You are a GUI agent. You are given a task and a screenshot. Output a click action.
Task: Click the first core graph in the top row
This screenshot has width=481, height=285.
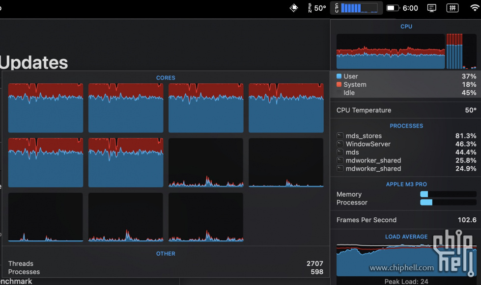tap(46, 108)
